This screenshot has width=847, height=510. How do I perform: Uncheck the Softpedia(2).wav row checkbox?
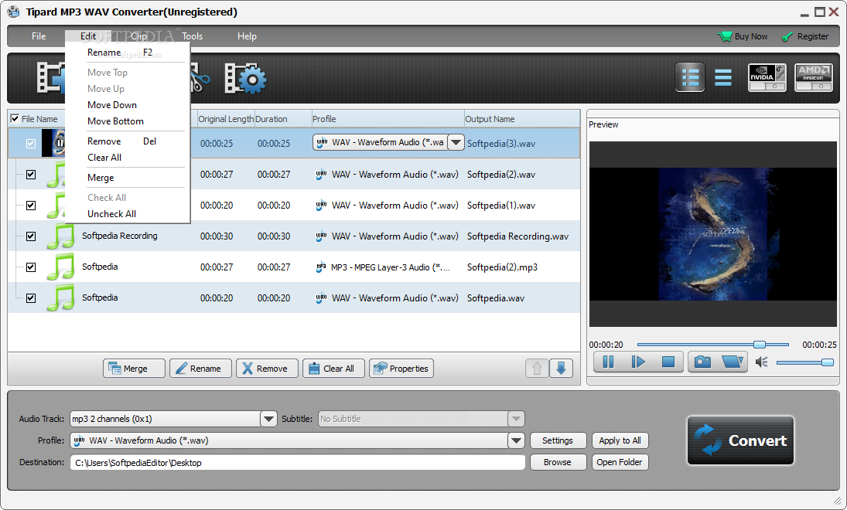pos(31,175)
